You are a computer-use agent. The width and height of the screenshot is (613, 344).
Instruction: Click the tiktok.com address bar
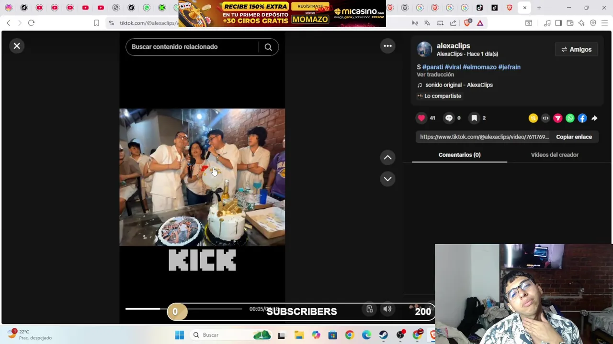click(148, 23)
